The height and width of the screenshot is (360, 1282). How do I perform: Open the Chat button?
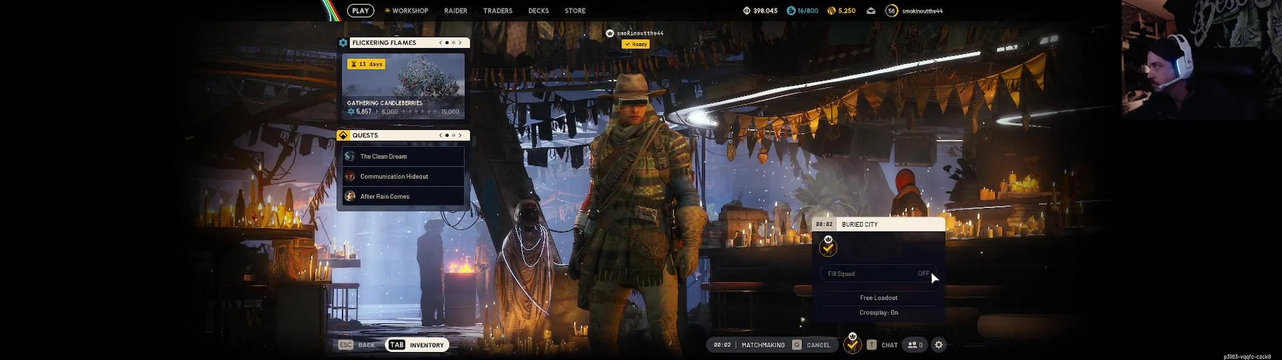point(882,344)
